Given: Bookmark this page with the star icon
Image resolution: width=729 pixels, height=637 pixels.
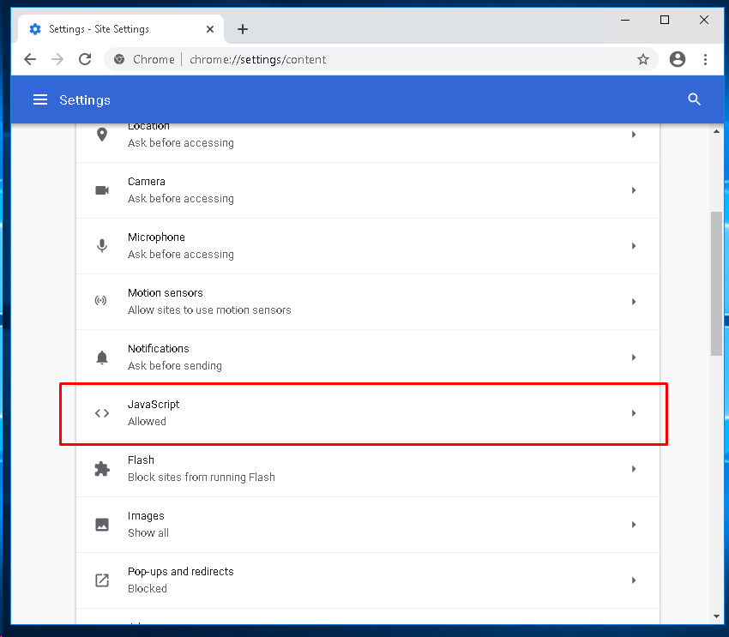Looking at the screenshot, I should click(643, 59).
